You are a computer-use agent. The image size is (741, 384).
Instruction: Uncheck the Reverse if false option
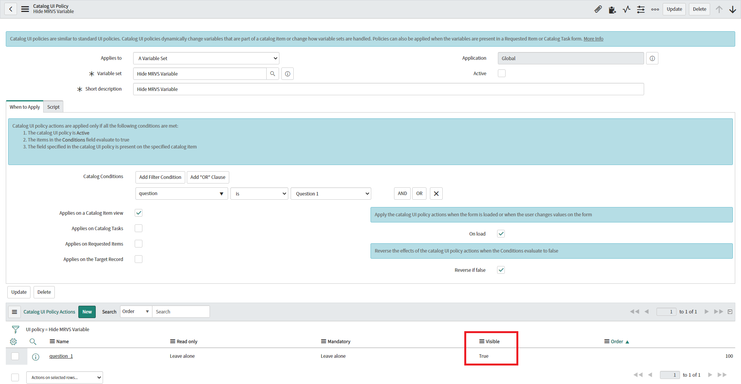[x=501, y=269]
